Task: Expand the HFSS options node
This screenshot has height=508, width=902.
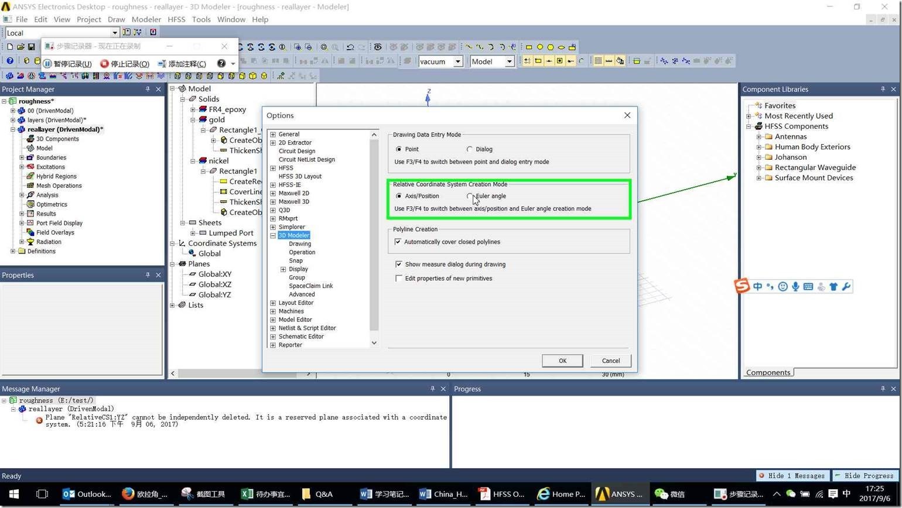Action: click(273, 168)
